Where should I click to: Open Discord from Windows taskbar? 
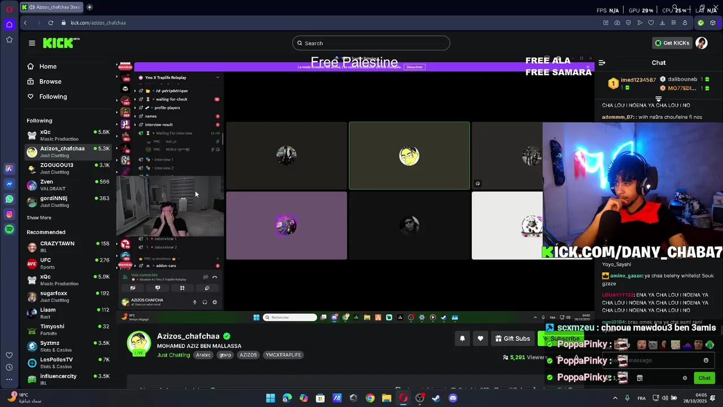[452, 398]
